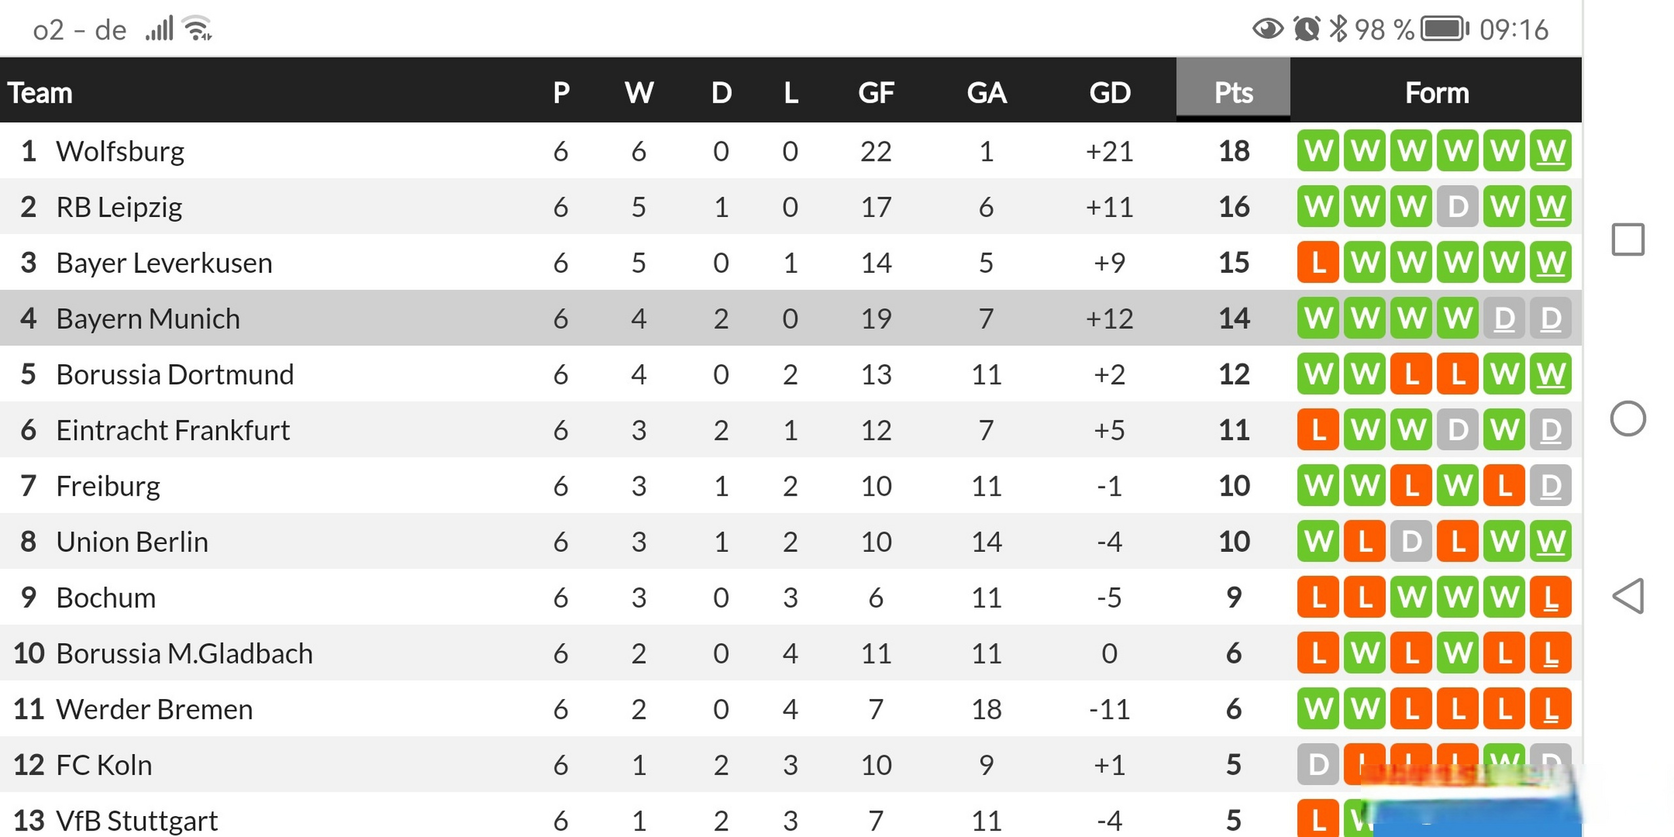Click Bochum's latest underlined L form badge
The width and height of the screenshot is (1674, 837).
pos(1550,598)
